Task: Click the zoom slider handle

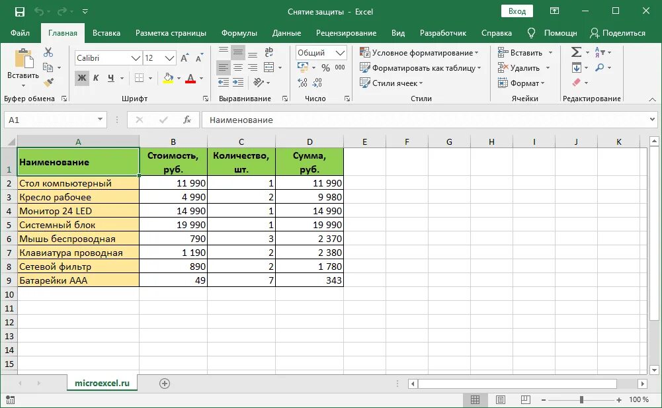Action: point(581,399)
